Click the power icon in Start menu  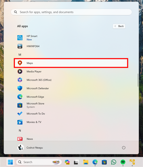(x=124, y=148)
